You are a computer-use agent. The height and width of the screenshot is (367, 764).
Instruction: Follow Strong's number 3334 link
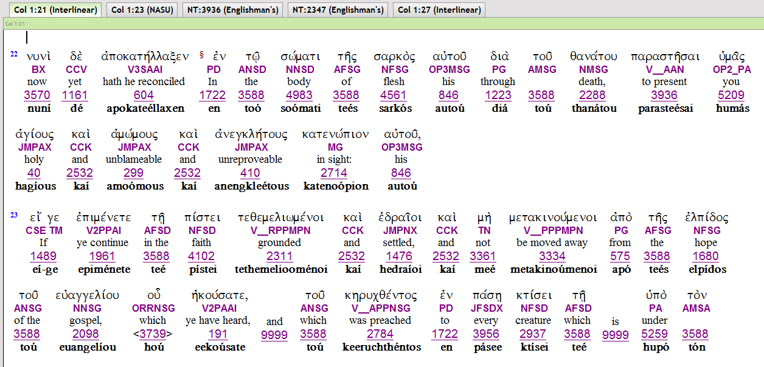(x=552, y=256)
